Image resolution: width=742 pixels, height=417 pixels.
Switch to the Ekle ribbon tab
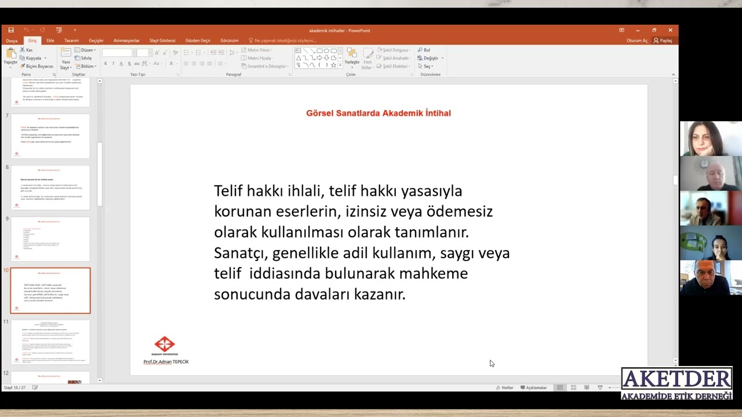(50, 41)
